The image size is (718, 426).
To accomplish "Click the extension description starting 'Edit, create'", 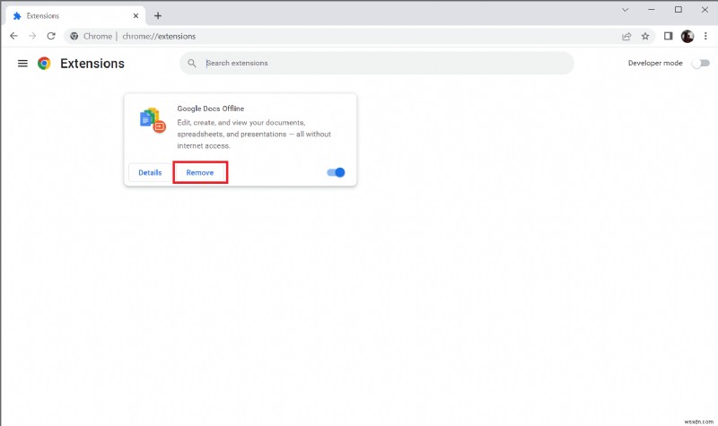I will (254, 134).
